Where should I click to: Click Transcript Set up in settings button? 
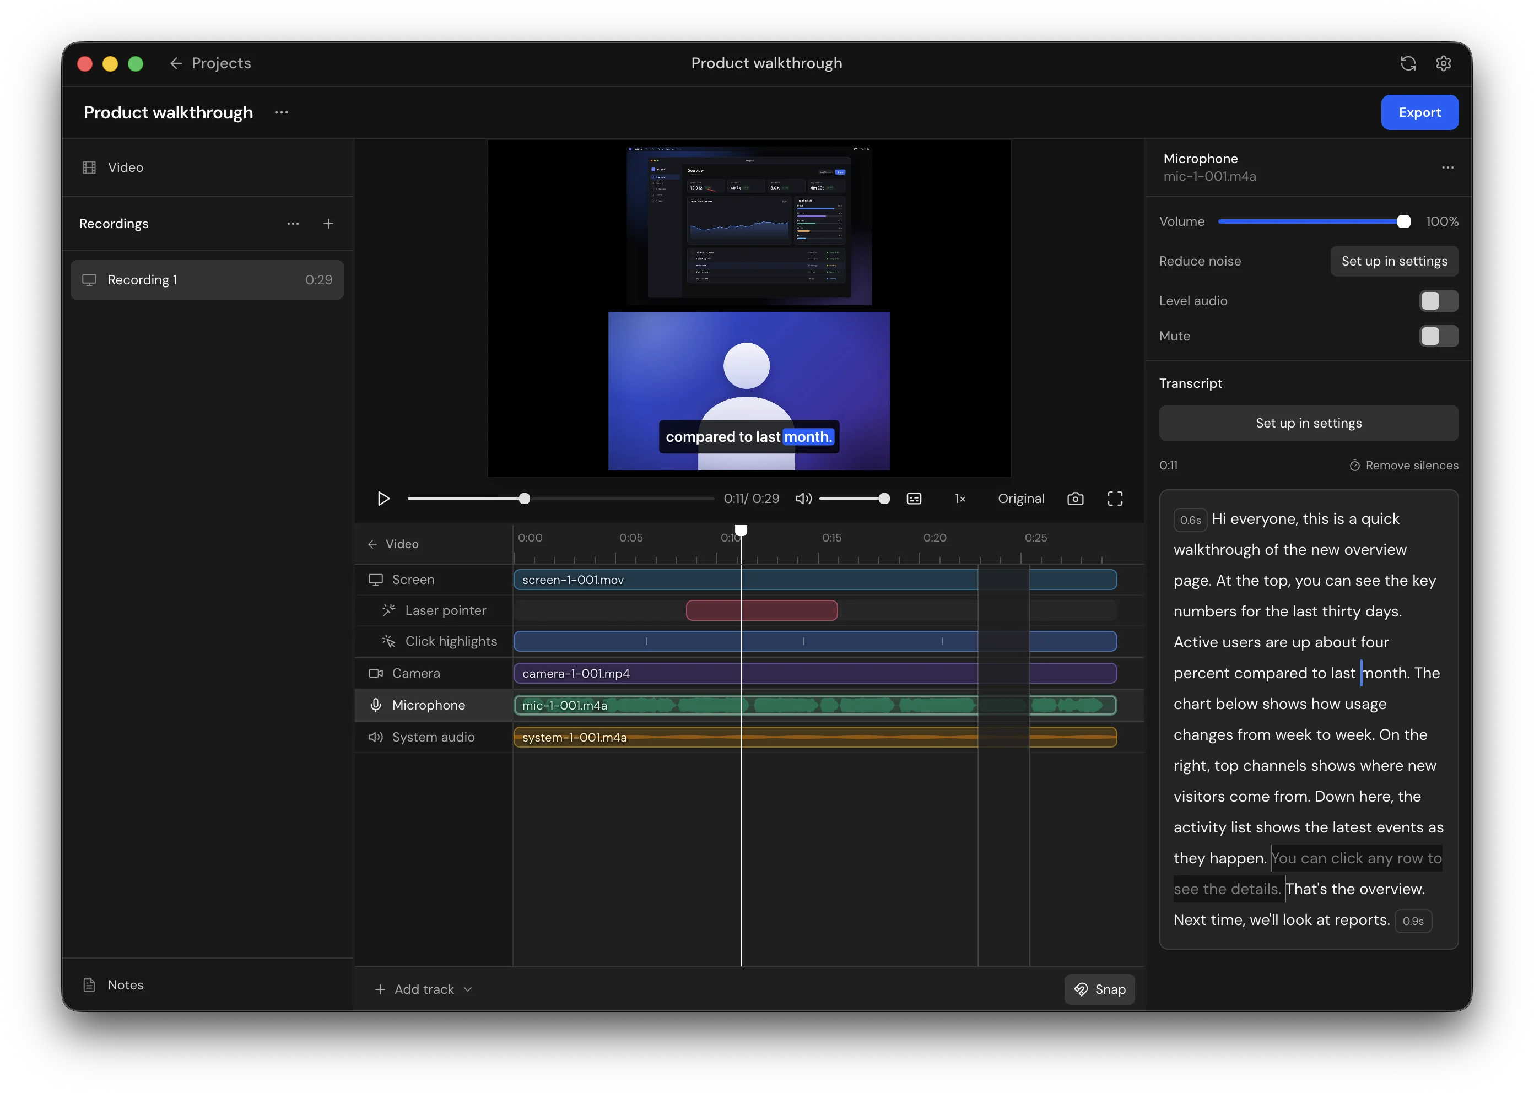click(x=1308, y=423)
